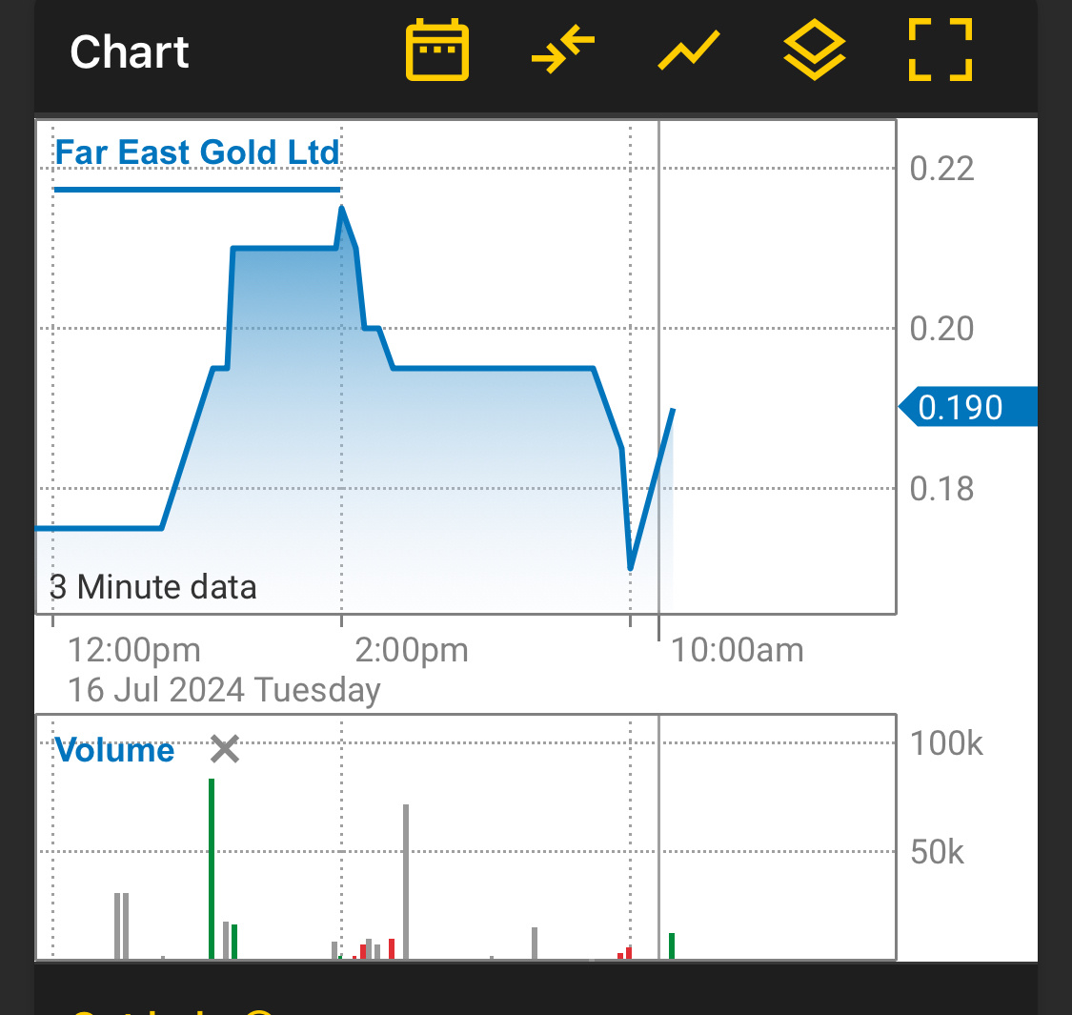Expand chart to fullscreen
Screen dimensions: 1072x1015
941,50
